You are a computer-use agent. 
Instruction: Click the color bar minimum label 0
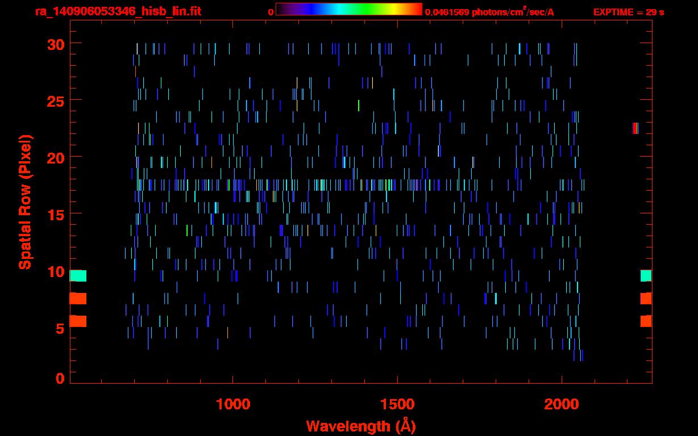pyautogui.click(x=271, y=12)
